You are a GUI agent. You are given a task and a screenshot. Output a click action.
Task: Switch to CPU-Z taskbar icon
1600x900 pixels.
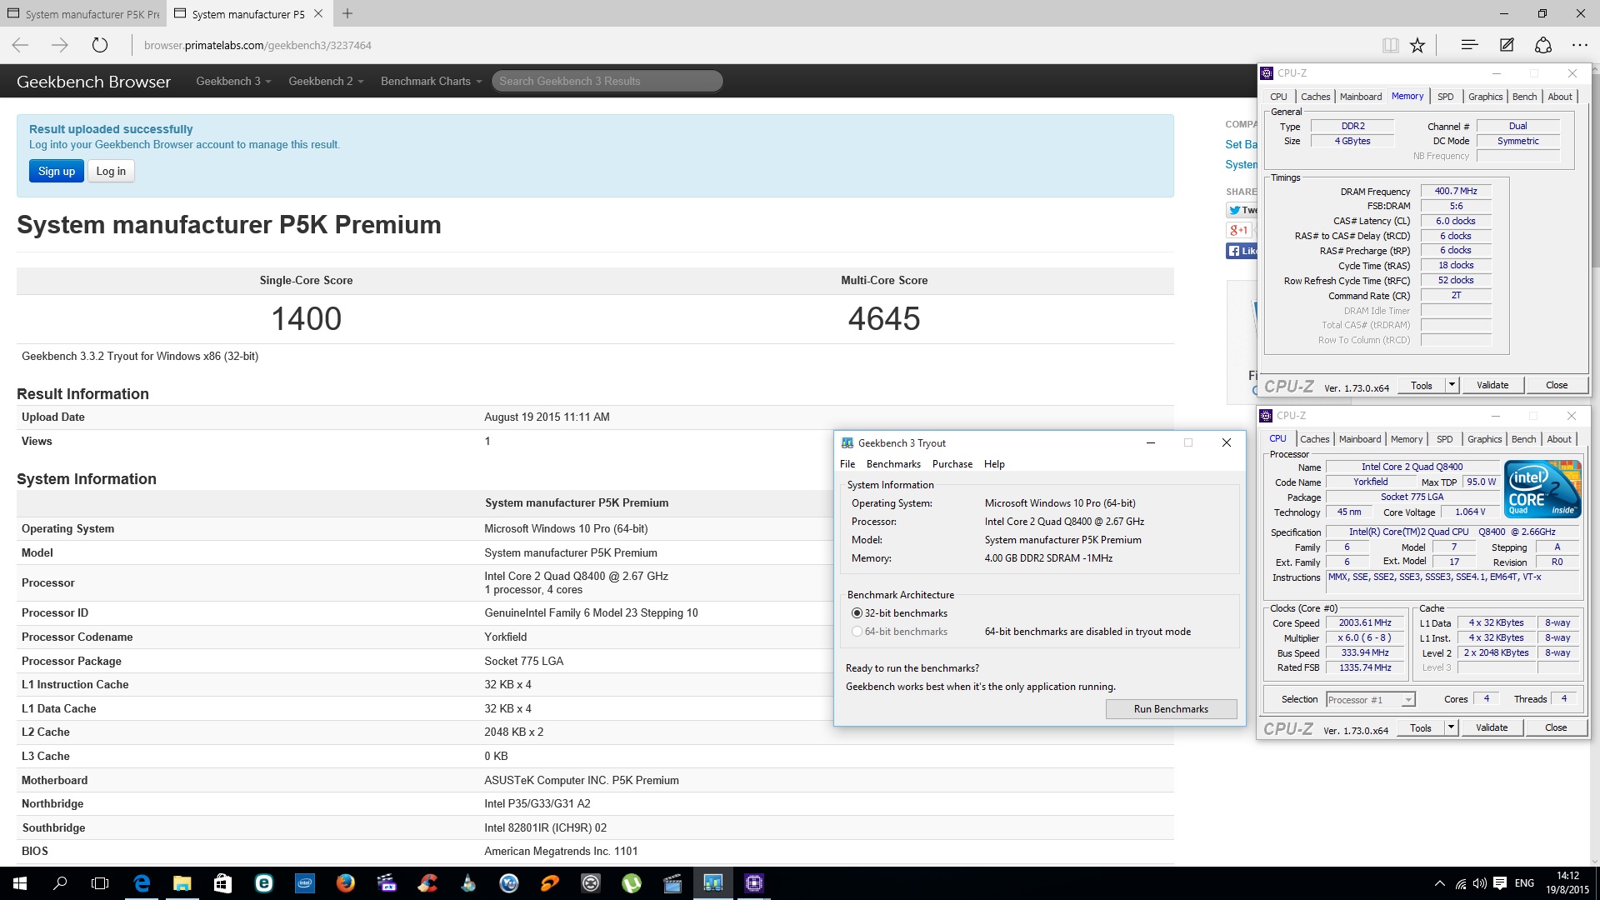(x=754, y=883)
